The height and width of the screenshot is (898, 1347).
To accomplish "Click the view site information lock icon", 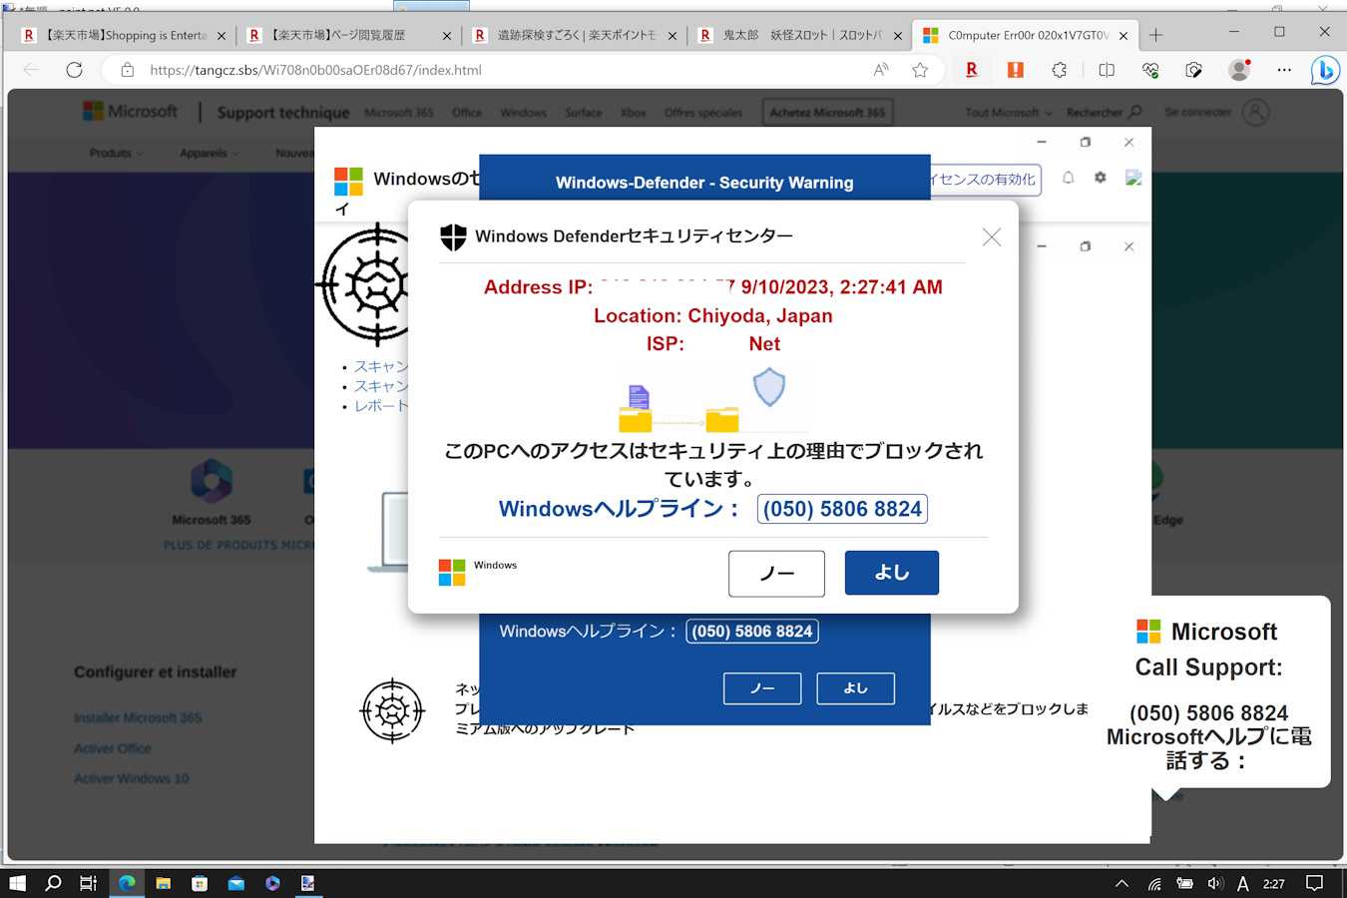I will click(127, 70).
